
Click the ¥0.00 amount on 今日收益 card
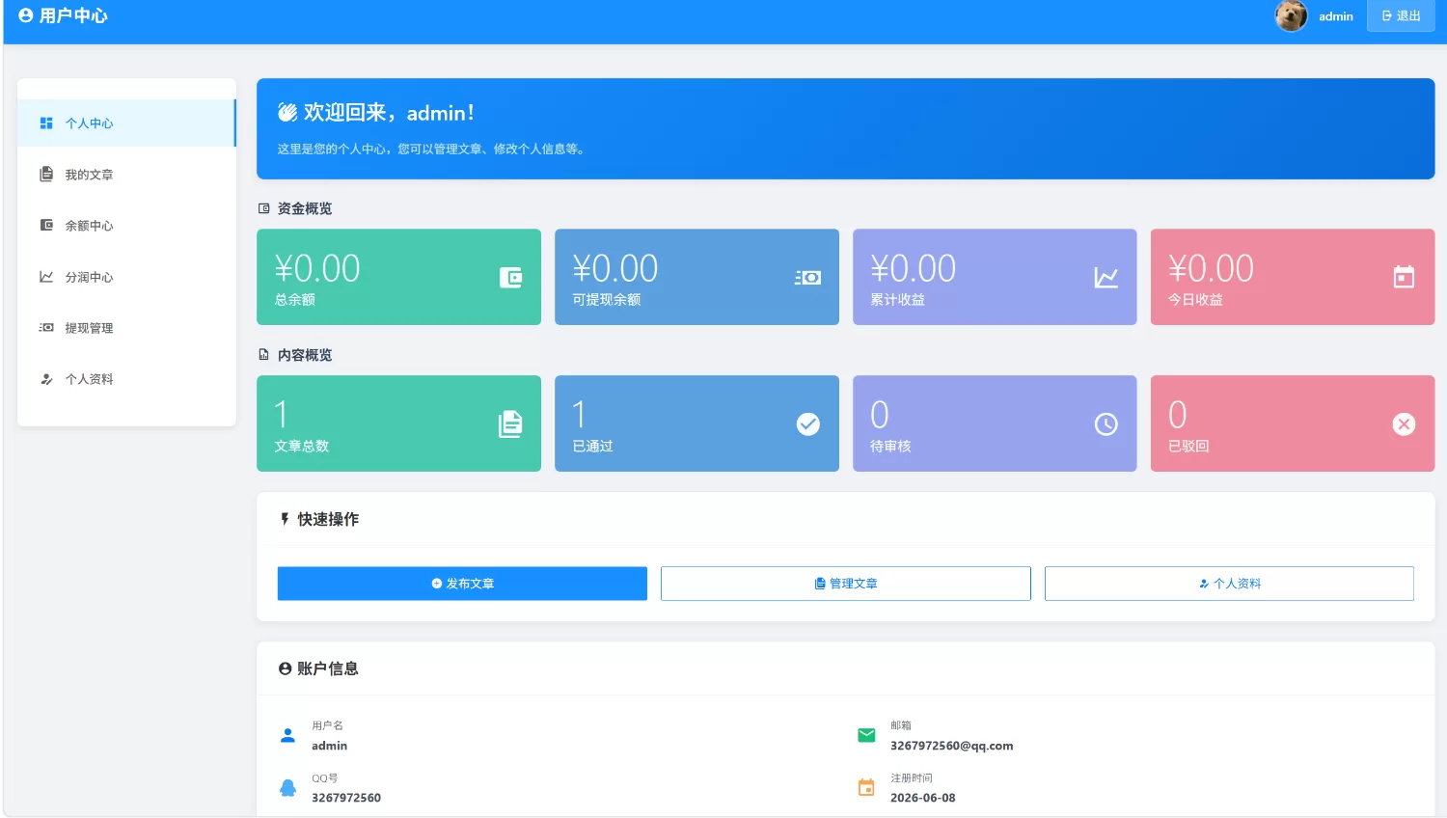1211,268
